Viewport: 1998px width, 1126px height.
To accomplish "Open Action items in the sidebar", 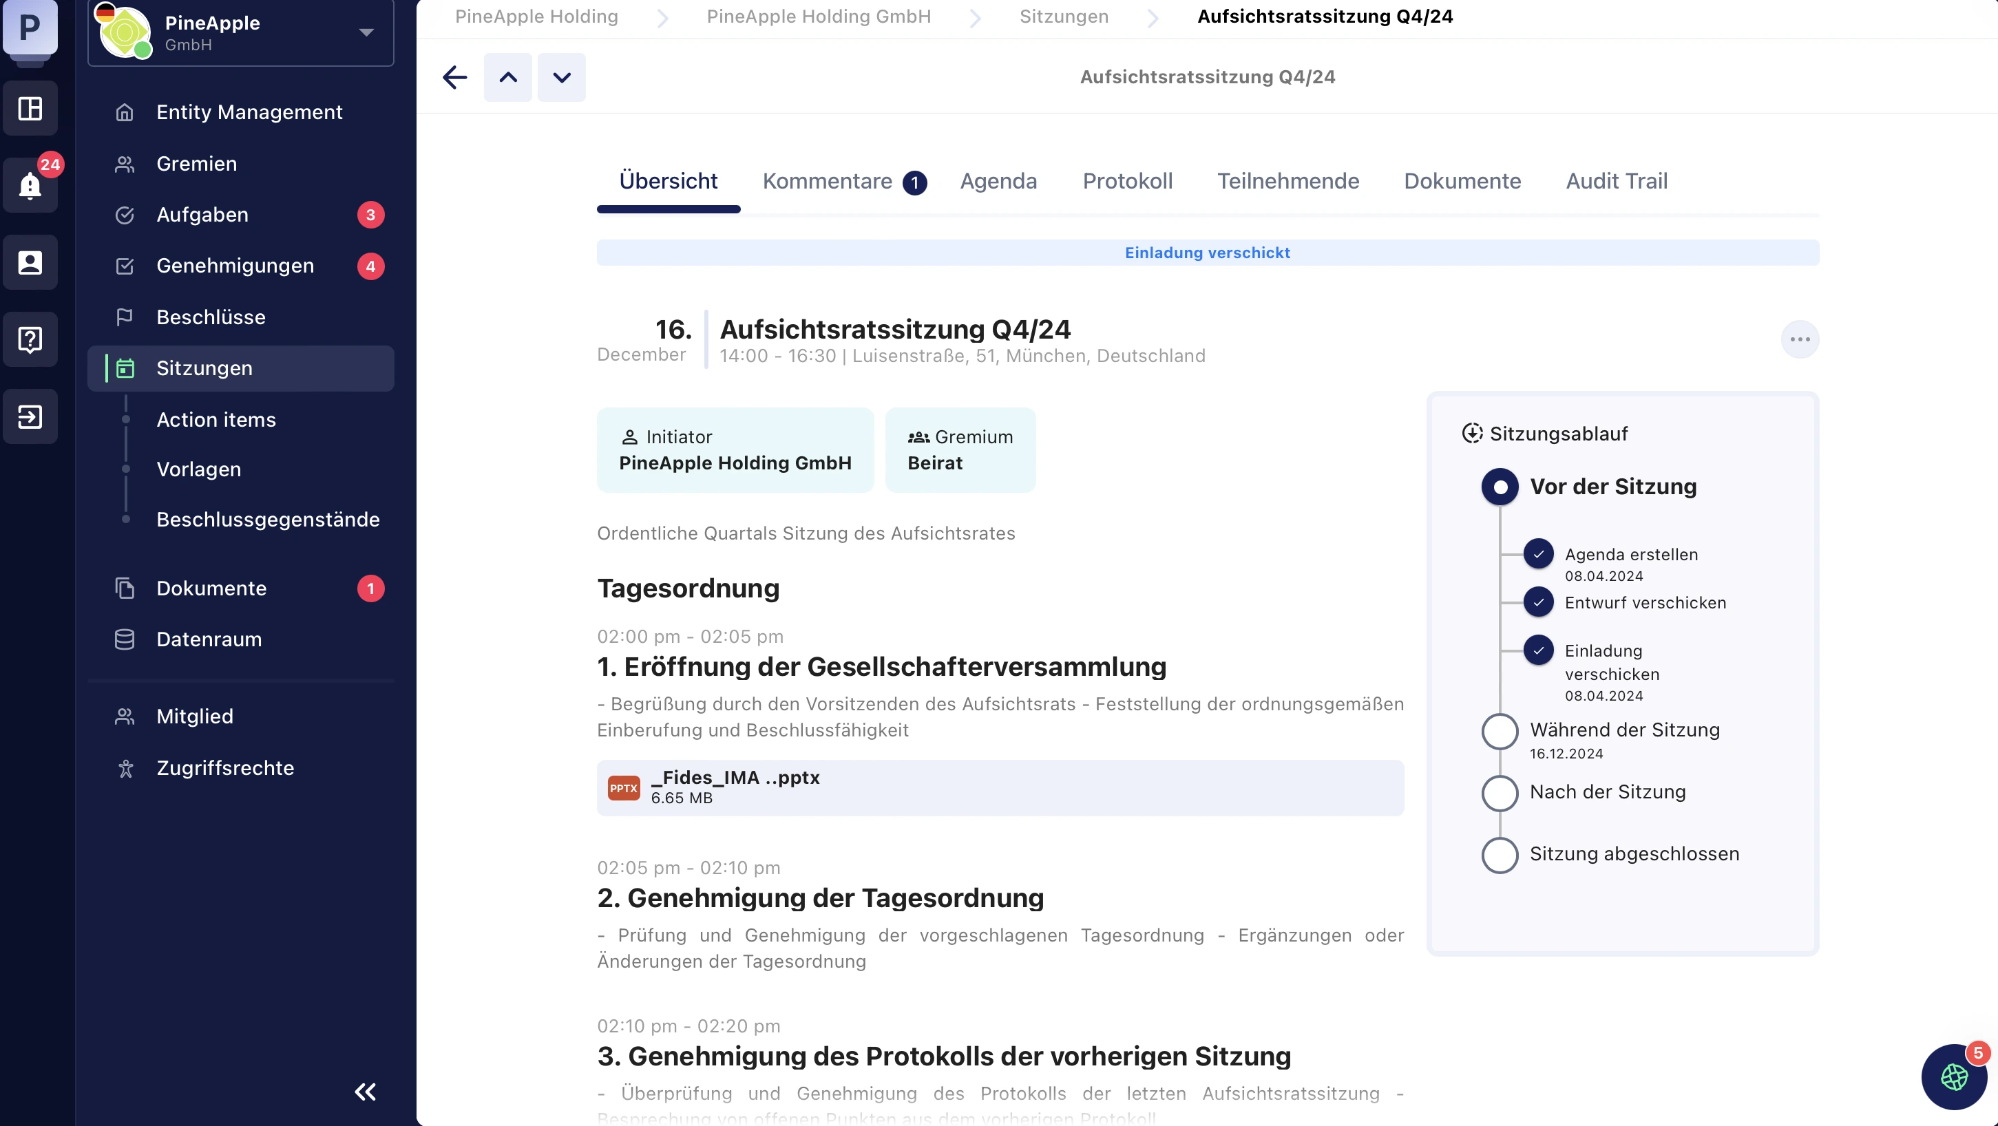I will [x=215, y=420].
